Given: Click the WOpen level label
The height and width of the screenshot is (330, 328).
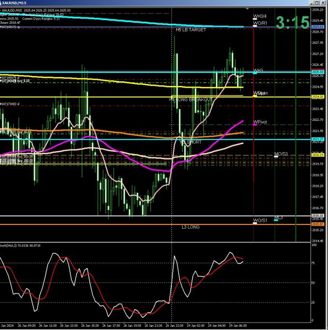Looking at the screenshot, I should pyautogui.click(x=260, y=93).
